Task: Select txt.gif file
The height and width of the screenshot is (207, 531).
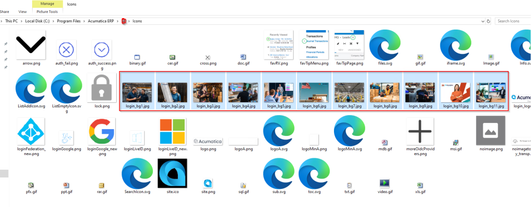Action: pos(350,185)
